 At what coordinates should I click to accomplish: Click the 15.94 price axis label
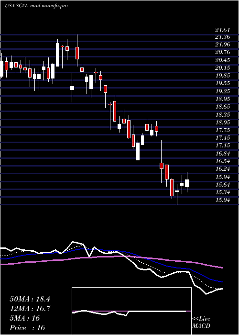(x=222, y=177)
